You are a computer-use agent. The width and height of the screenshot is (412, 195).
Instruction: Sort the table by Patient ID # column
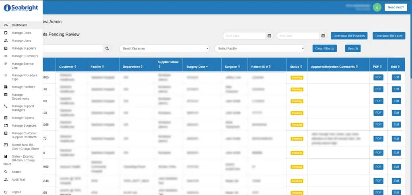261,67
